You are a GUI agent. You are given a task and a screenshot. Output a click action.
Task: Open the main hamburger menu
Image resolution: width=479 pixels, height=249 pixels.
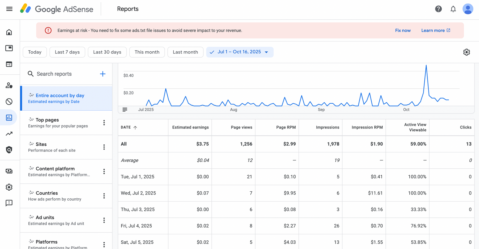coord(9,9)
